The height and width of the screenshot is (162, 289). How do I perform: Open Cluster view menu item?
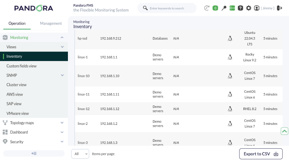coord(16,85)
